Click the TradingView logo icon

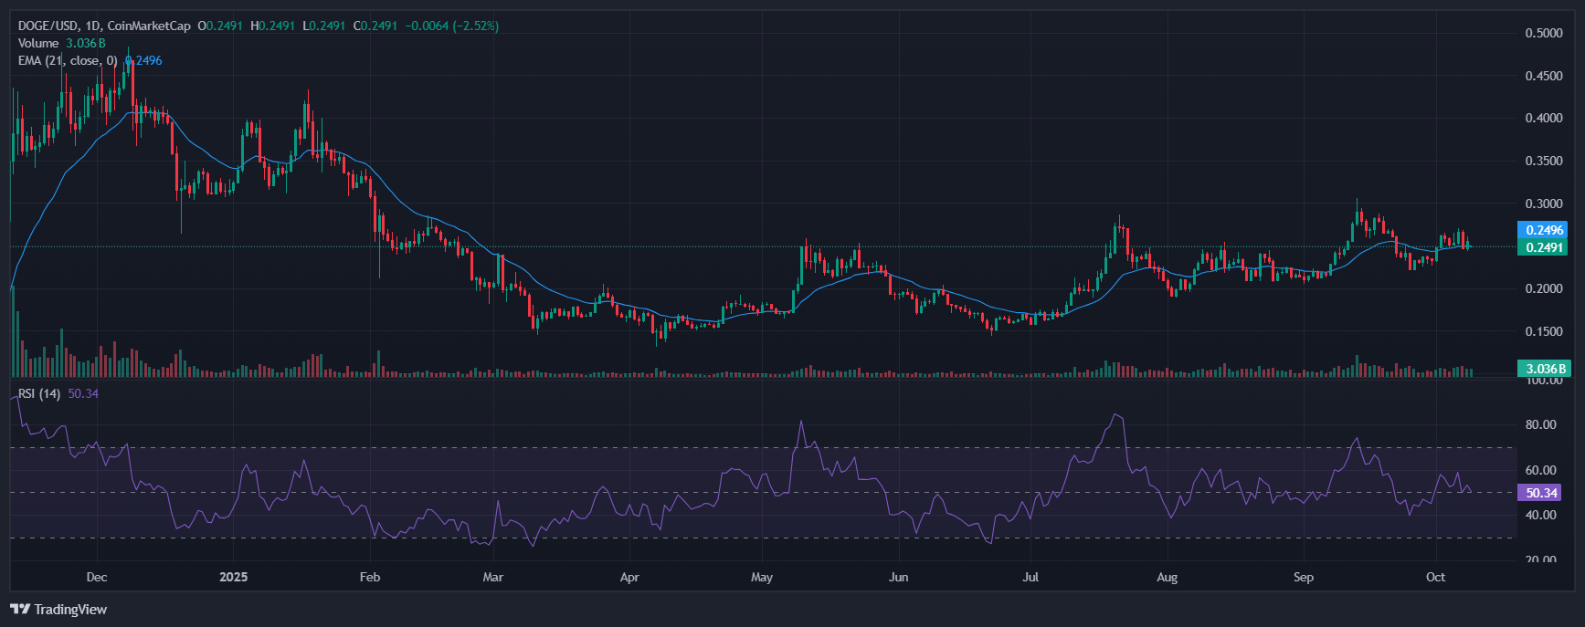point(20,609)
